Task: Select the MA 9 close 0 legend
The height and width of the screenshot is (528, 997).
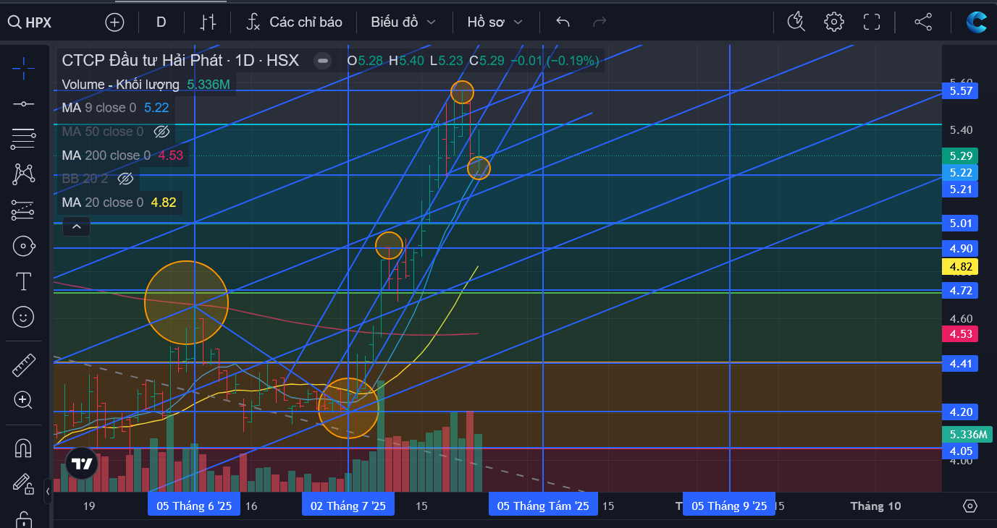Action: click(x=99, y=108)
